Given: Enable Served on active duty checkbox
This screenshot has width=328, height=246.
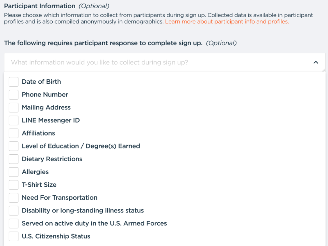Looking at the screenshot, I should click(14, 223).
